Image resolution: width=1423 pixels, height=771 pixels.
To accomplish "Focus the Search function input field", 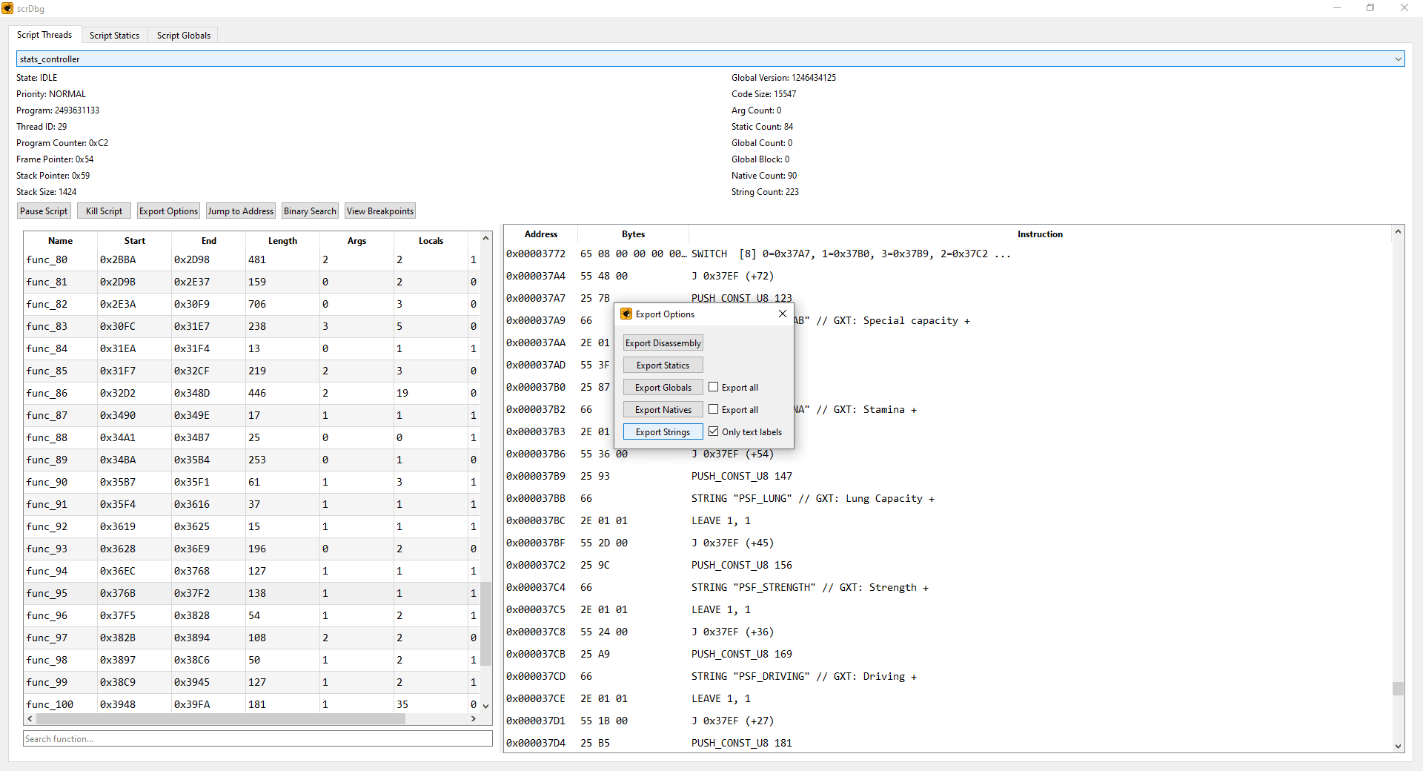I will (257, 739).
